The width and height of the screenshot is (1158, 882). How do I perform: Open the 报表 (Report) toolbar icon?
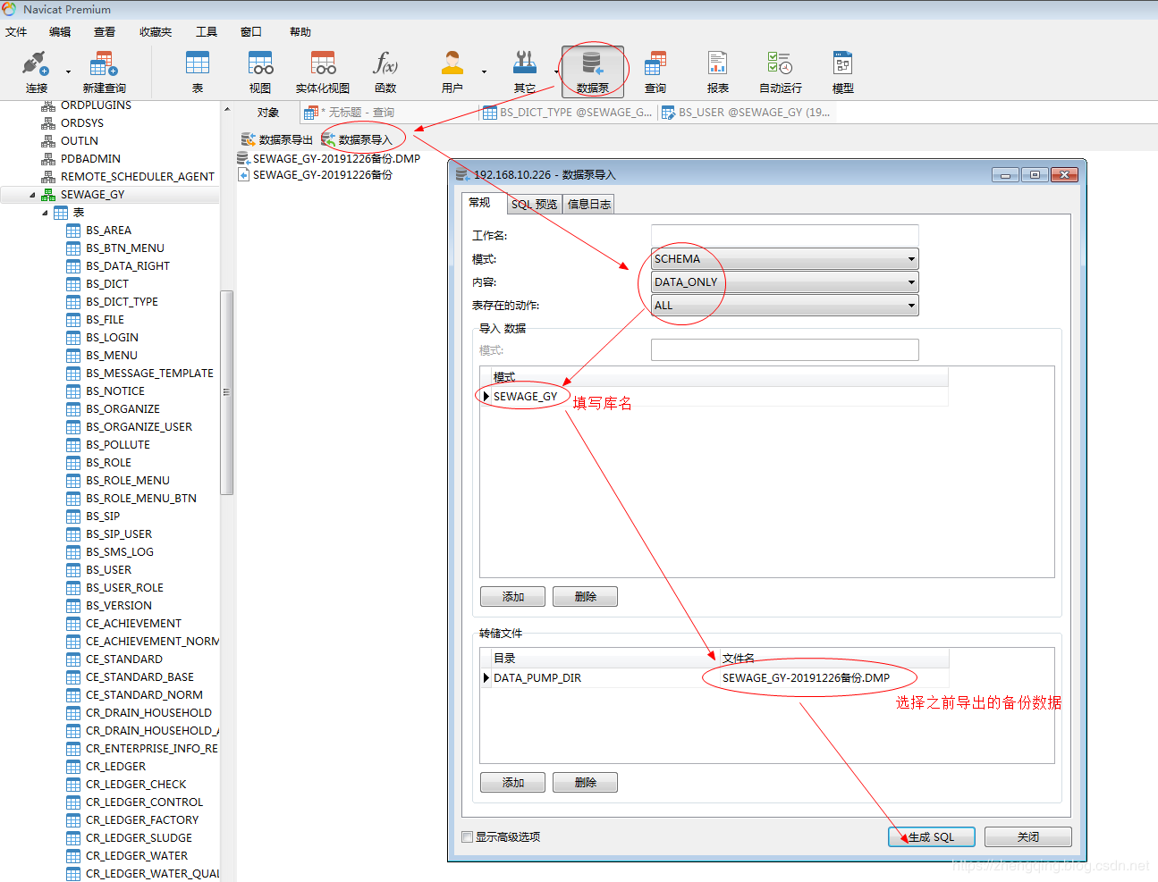point(717,71)
